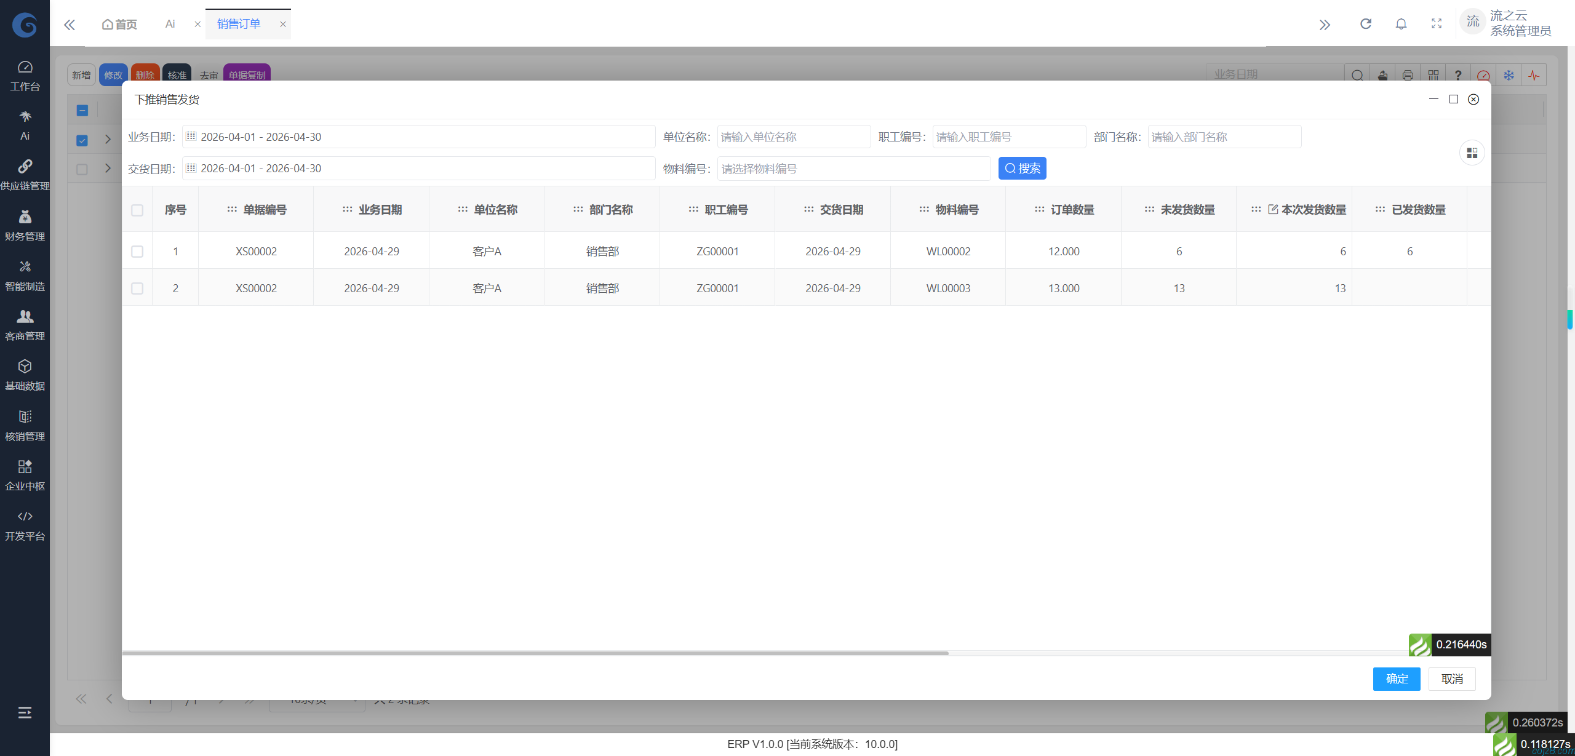Viewport: 1575px width, 756px height.
Task: Check the row checkbox for material WL00003
Action: (137, 287)
